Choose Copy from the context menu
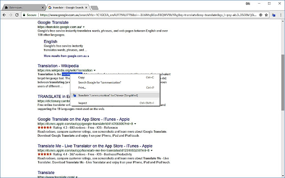This screenshot has height=178, width=285. tap(115, 77)
